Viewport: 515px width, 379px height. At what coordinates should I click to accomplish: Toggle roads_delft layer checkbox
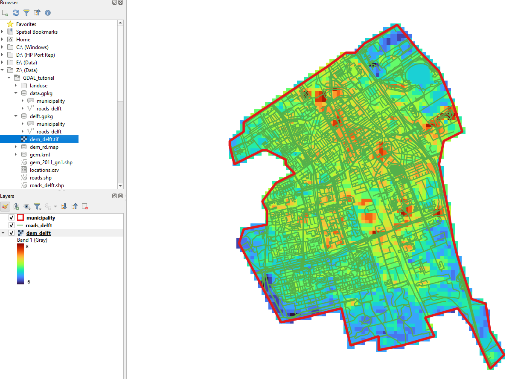pyautogui.click(x=12, y=226)
